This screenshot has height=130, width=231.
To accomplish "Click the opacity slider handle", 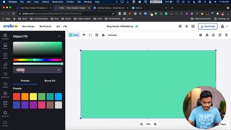I will 62,64.
